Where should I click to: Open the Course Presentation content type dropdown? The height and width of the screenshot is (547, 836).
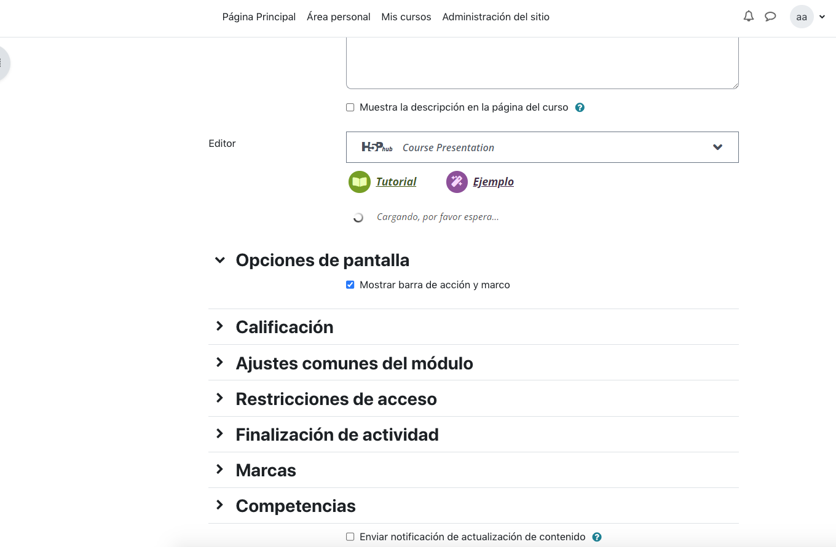[x=717, y=148]
